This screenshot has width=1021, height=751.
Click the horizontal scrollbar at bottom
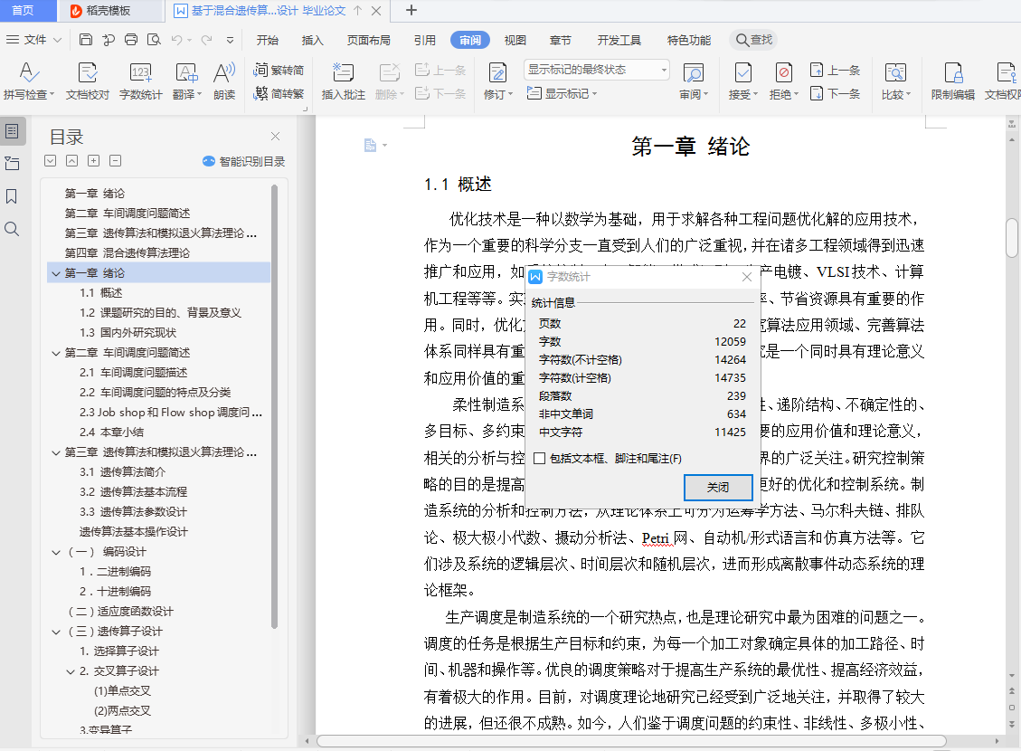[630, 741]
